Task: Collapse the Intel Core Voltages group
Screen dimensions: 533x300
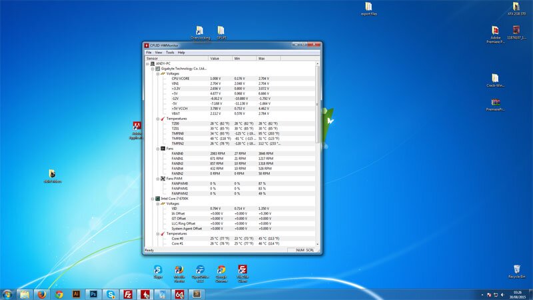Action: [158, 204]
